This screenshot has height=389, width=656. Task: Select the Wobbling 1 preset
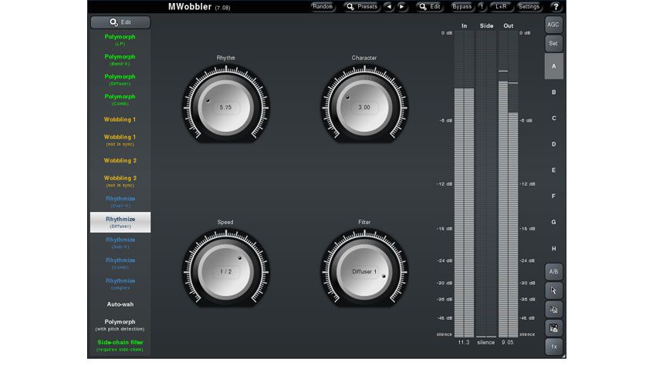tap(120, 119)
